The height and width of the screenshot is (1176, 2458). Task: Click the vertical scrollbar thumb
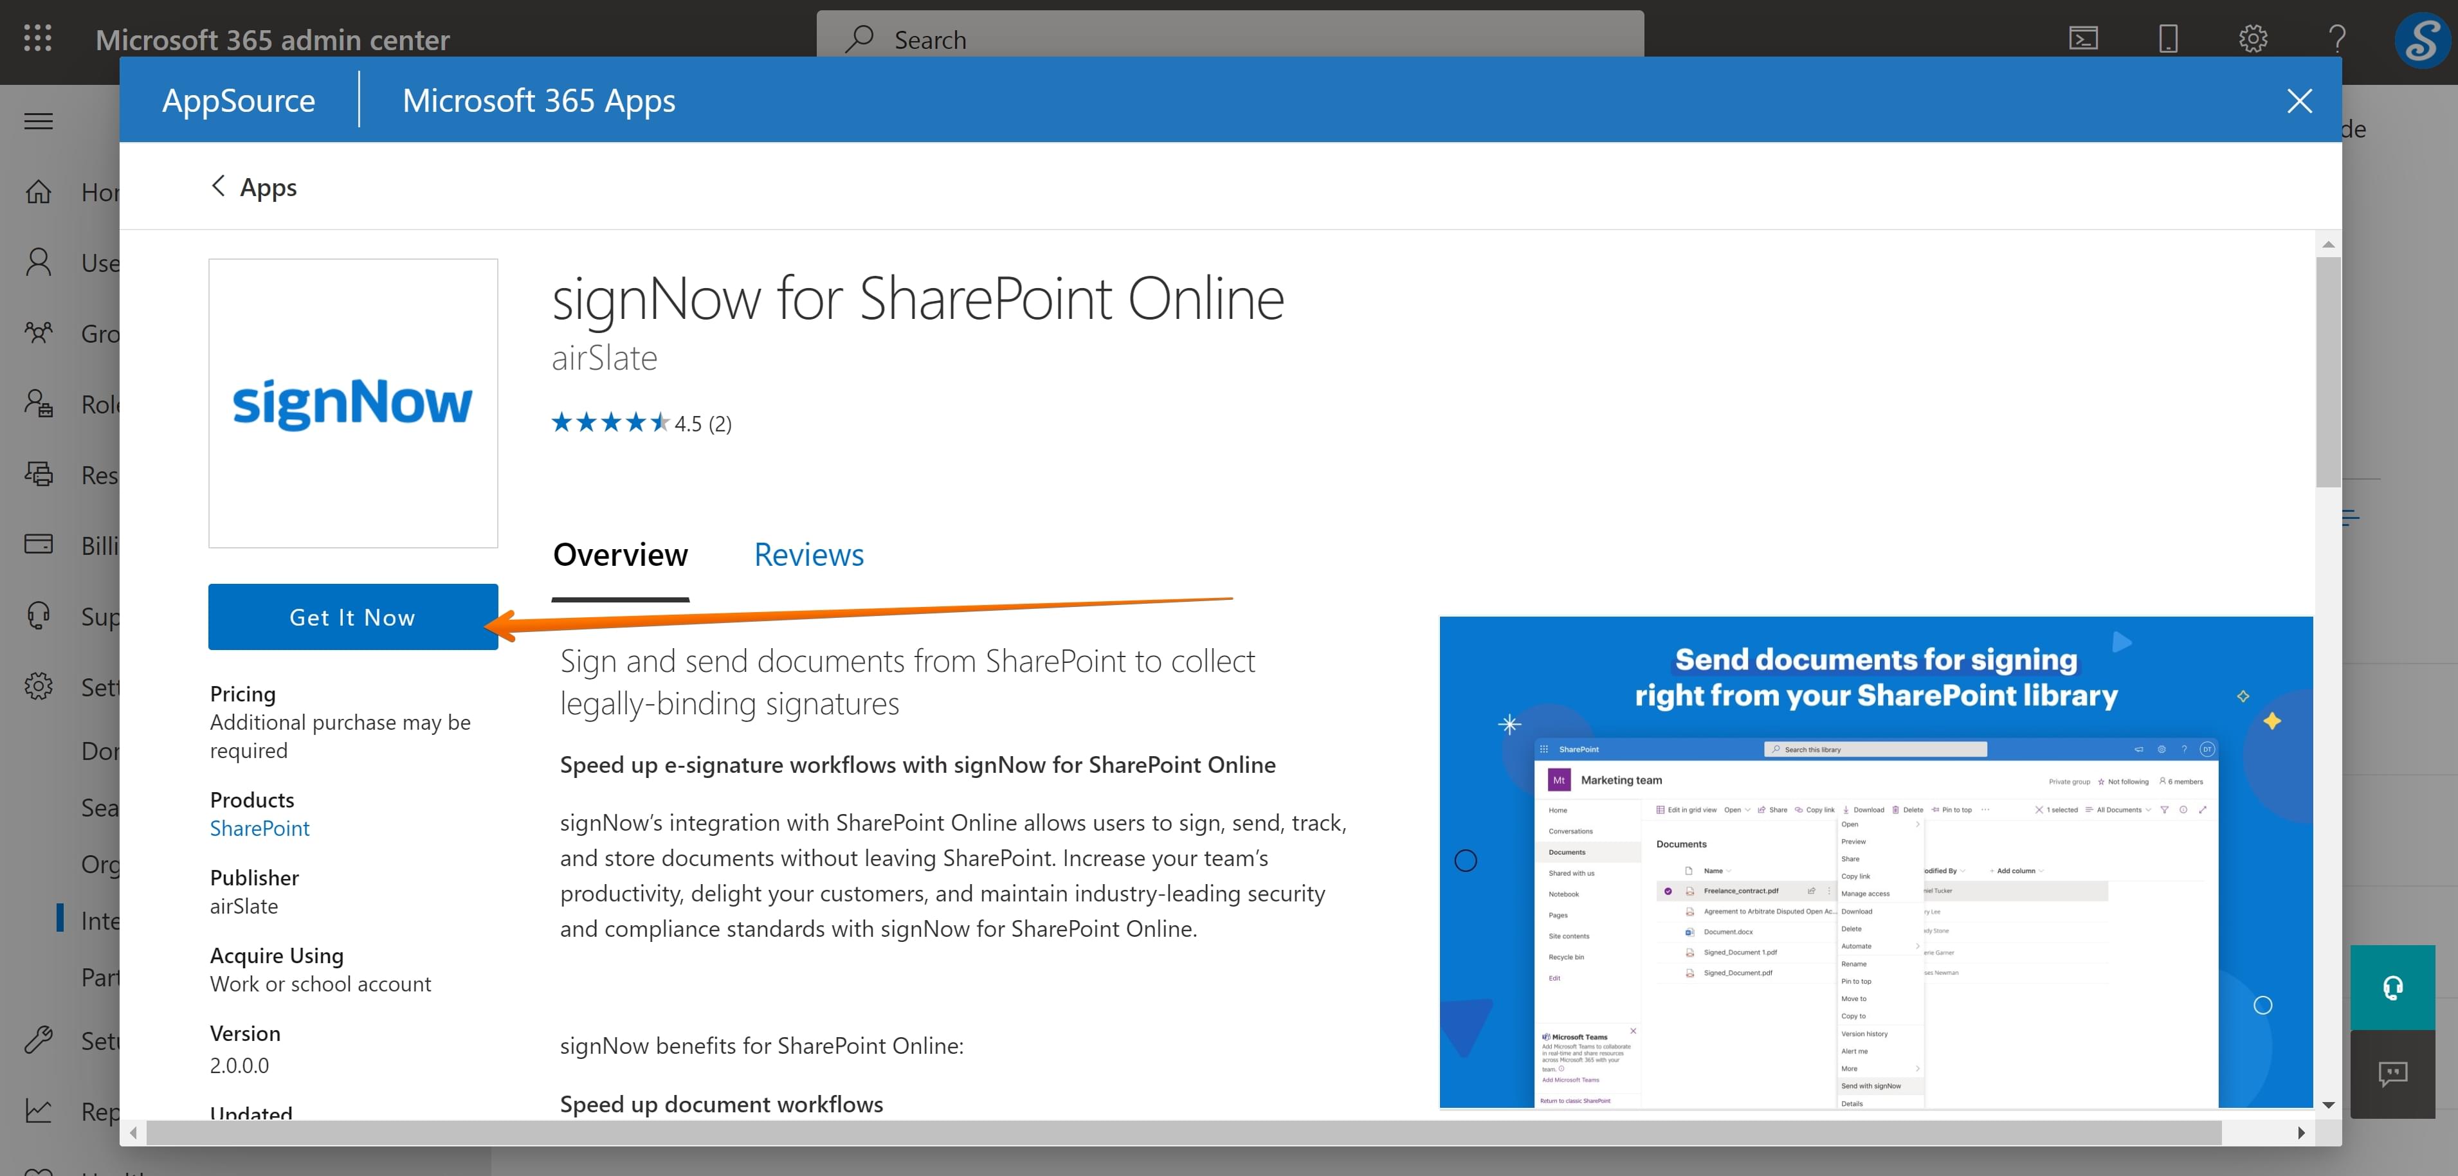[2328, 372]
